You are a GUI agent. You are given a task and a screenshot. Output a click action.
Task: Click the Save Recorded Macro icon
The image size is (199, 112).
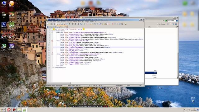122,24
